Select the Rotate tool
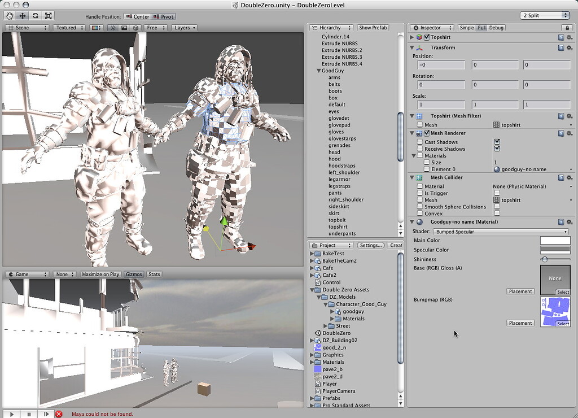The height and width of the screenshot is (418, 578). 34,16
